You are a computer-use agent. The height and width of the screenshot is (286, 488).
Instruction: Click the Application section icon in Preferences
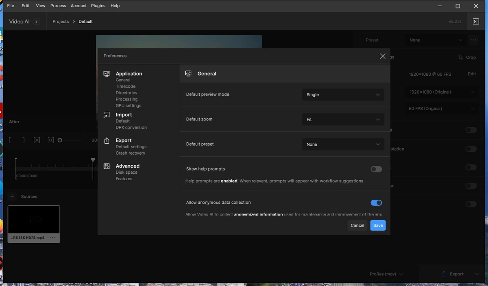[x=107, y=74]
